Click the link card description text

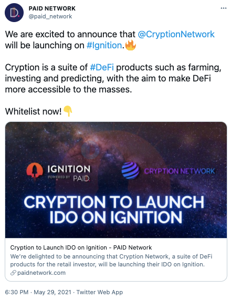coord(111,260)
